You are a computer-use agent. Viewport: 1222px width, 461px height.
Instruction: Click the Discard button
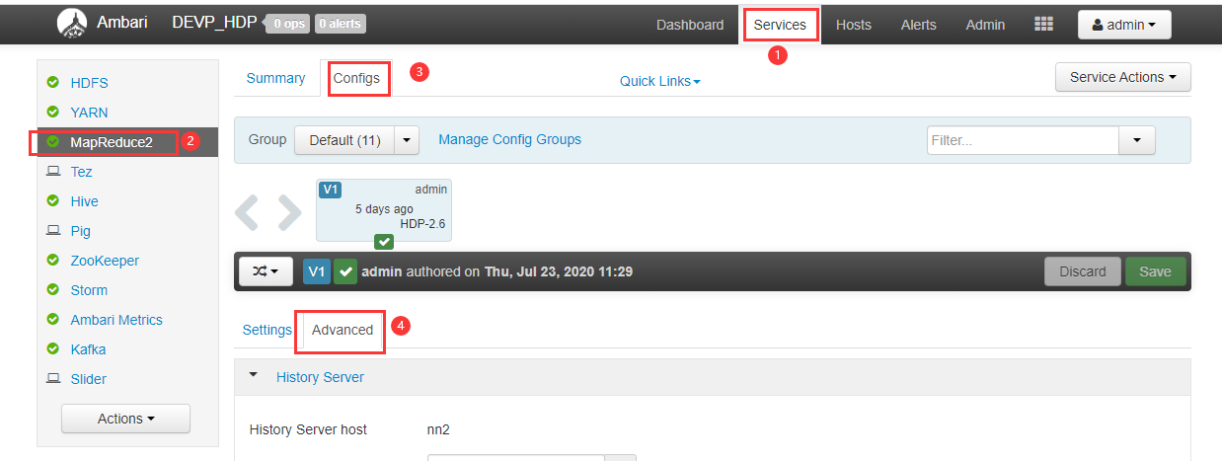click(x=1083, y=271)
